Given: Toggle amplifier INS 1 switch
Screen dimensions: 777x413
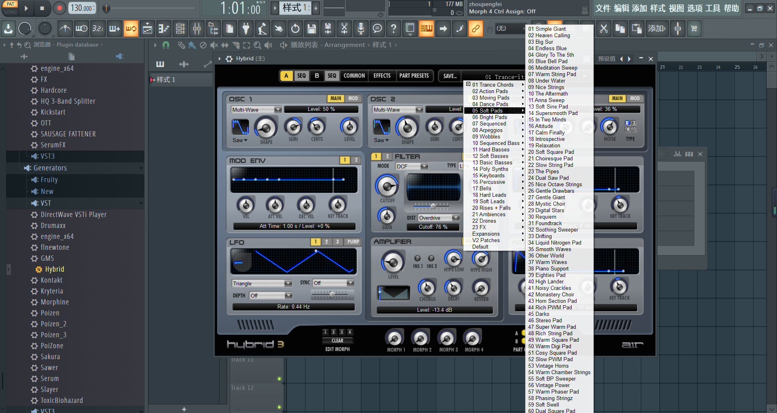Looking at the screenshot, I should pos(418,258).
